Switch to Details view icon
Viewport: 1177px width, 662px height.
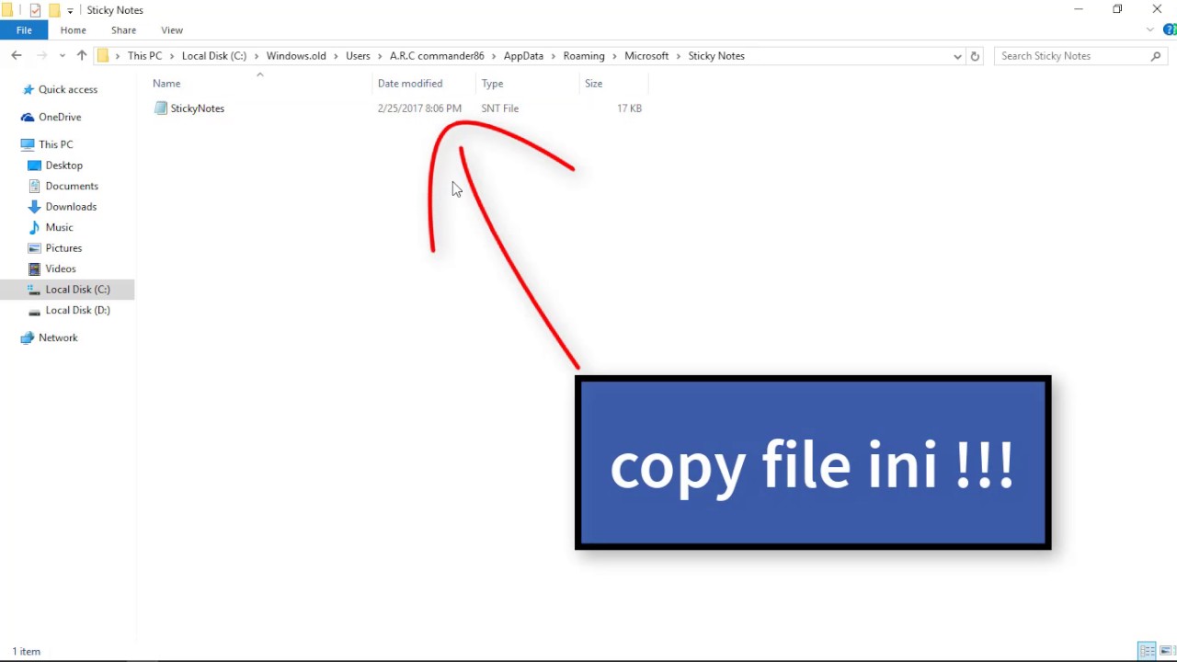(1147, 651)
